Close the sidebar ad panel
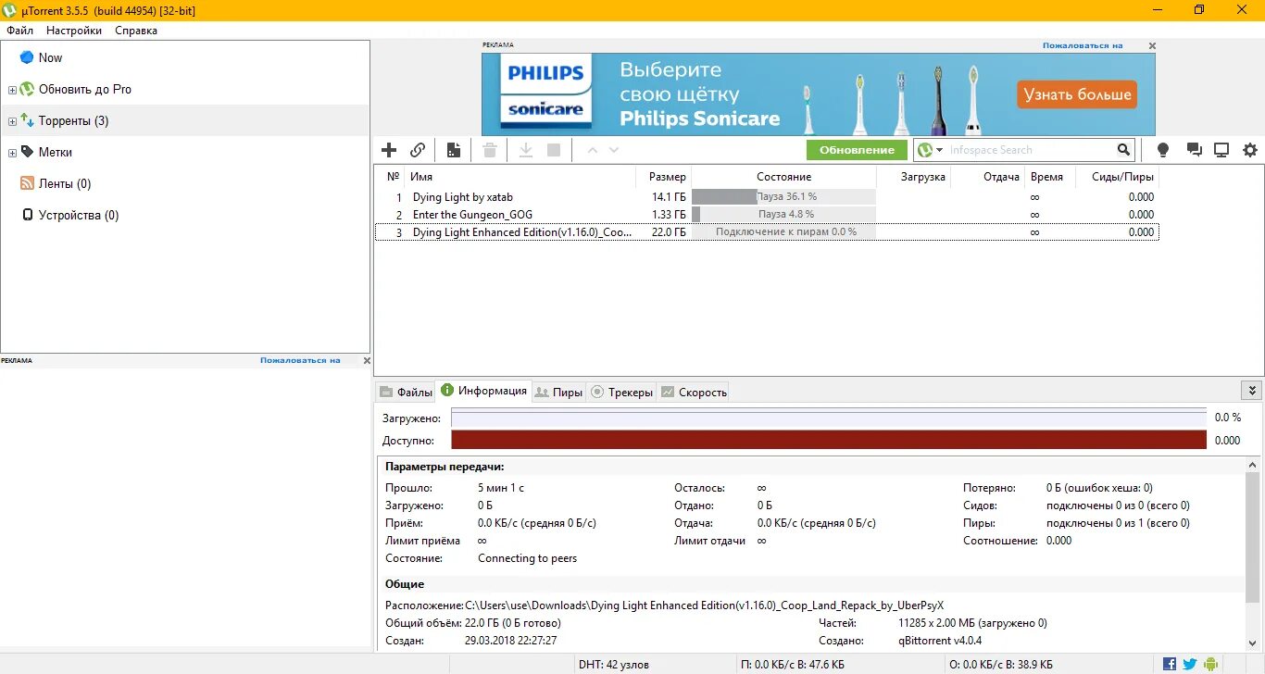This screenshot has width=1265, height=674. [x=367, y=360]
